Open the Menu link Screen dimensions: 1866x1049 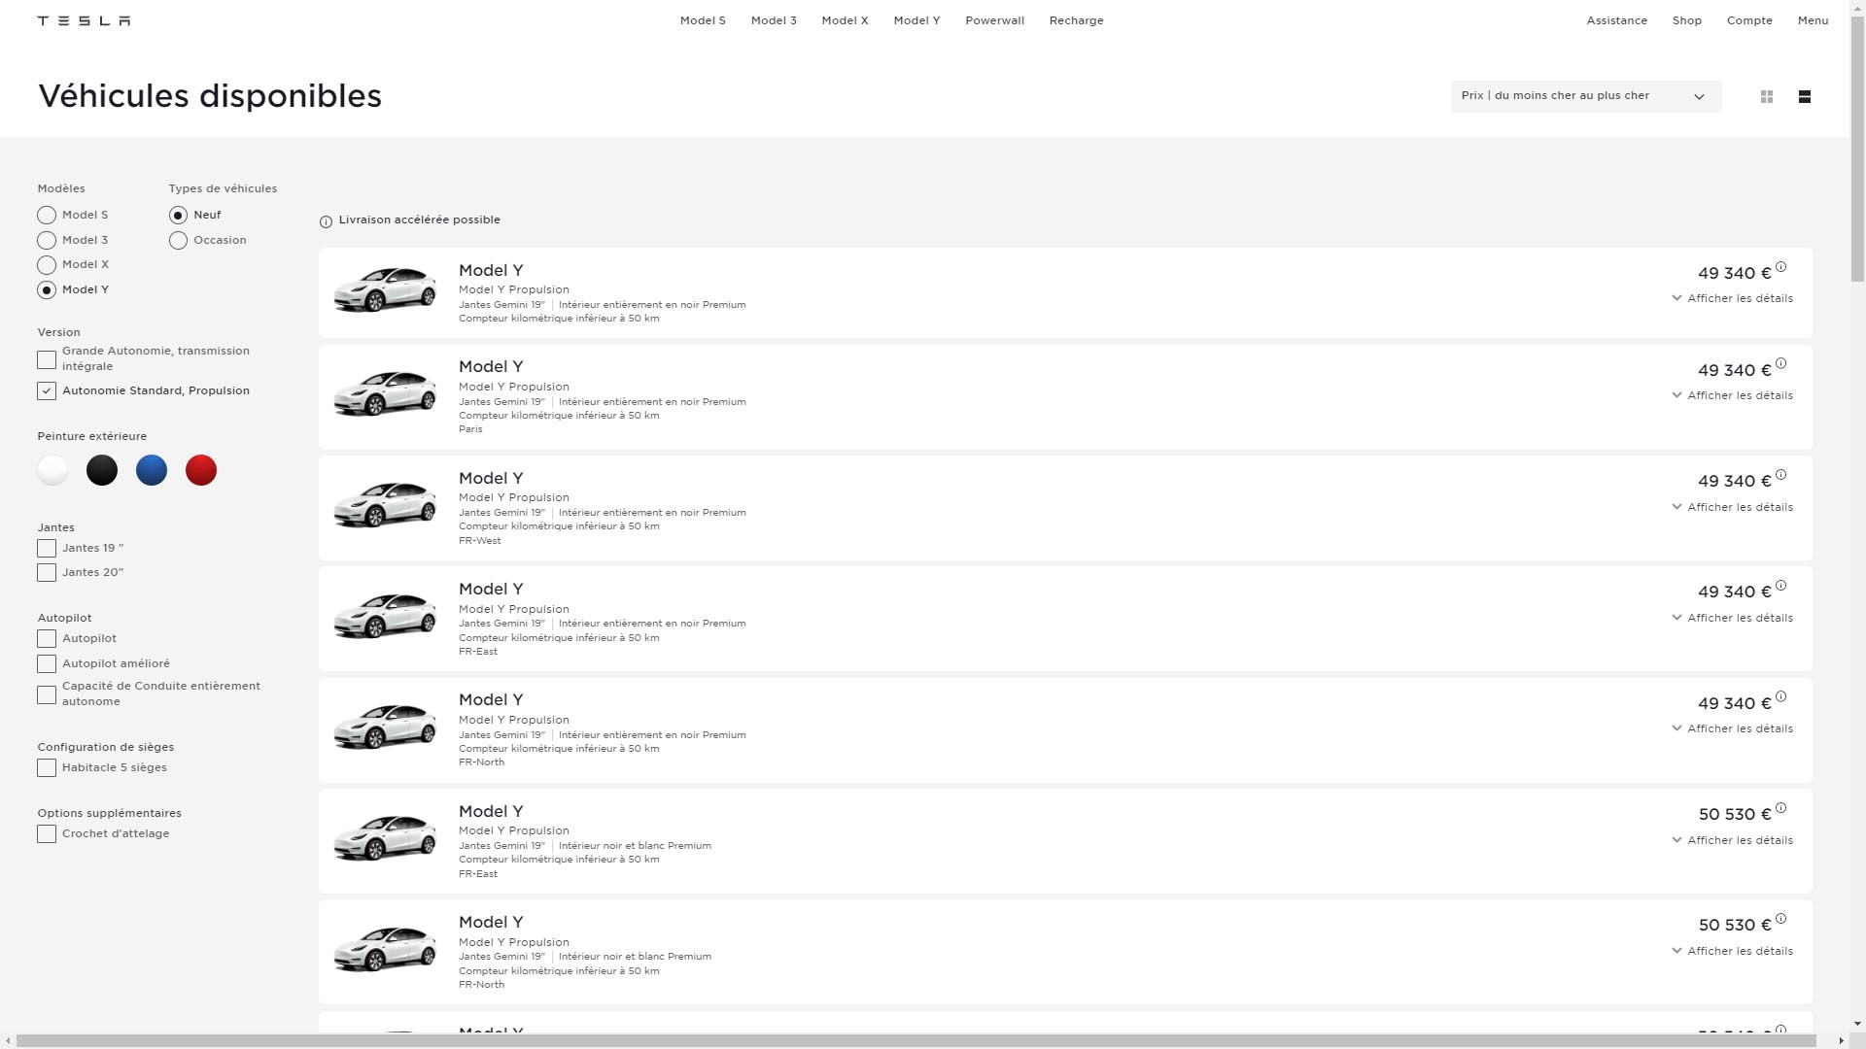pyautogui.click(x=1813, y=20)
